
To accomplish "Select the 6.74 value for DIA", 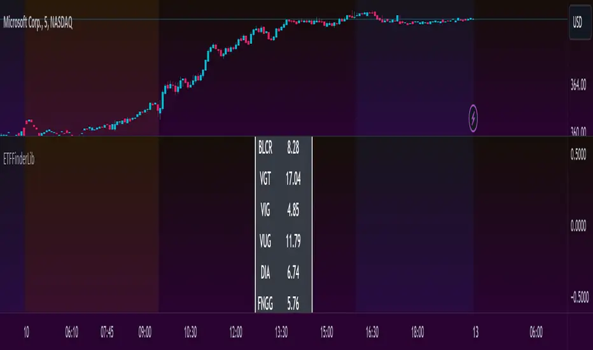I will 293,272.
